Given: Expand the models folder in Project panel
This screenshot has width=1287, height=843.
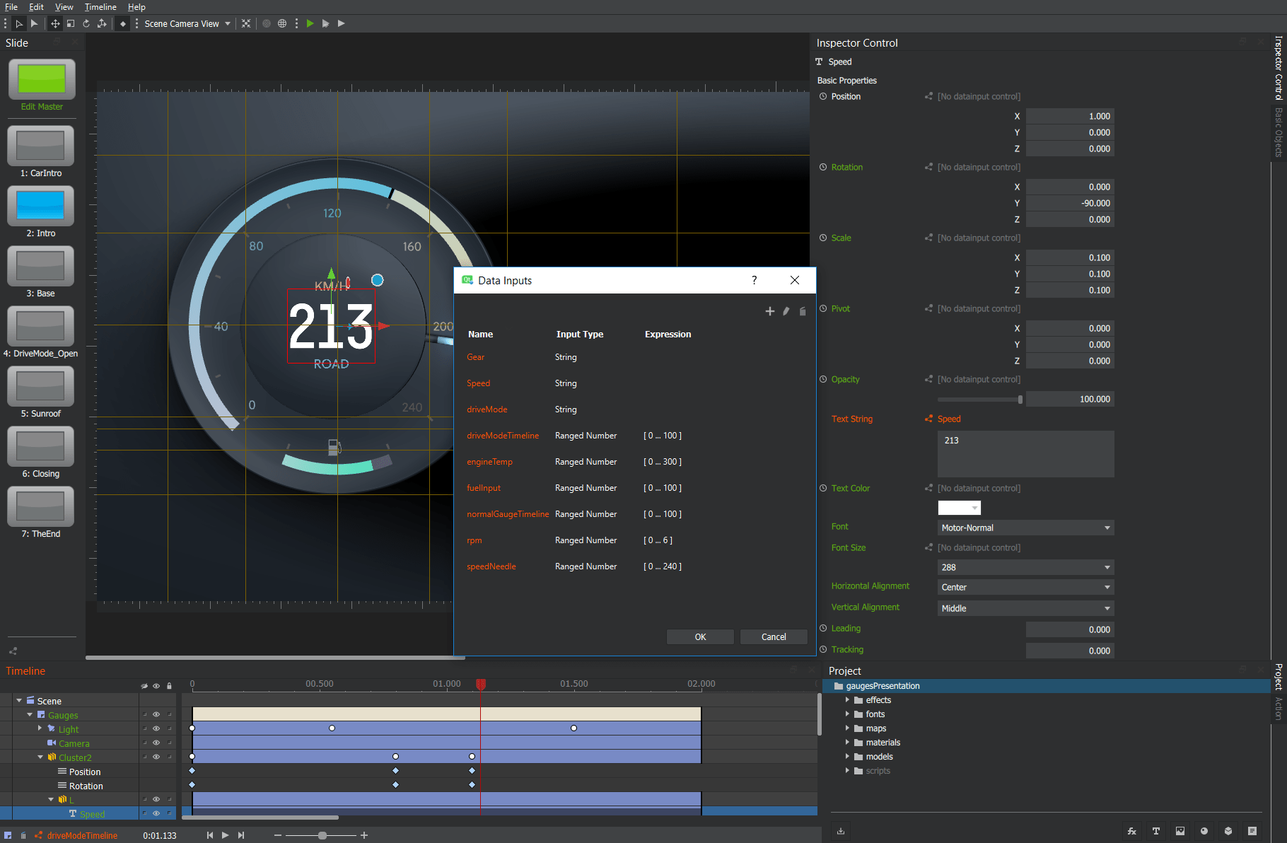Looking at the screenshot, I should [848, 756].
